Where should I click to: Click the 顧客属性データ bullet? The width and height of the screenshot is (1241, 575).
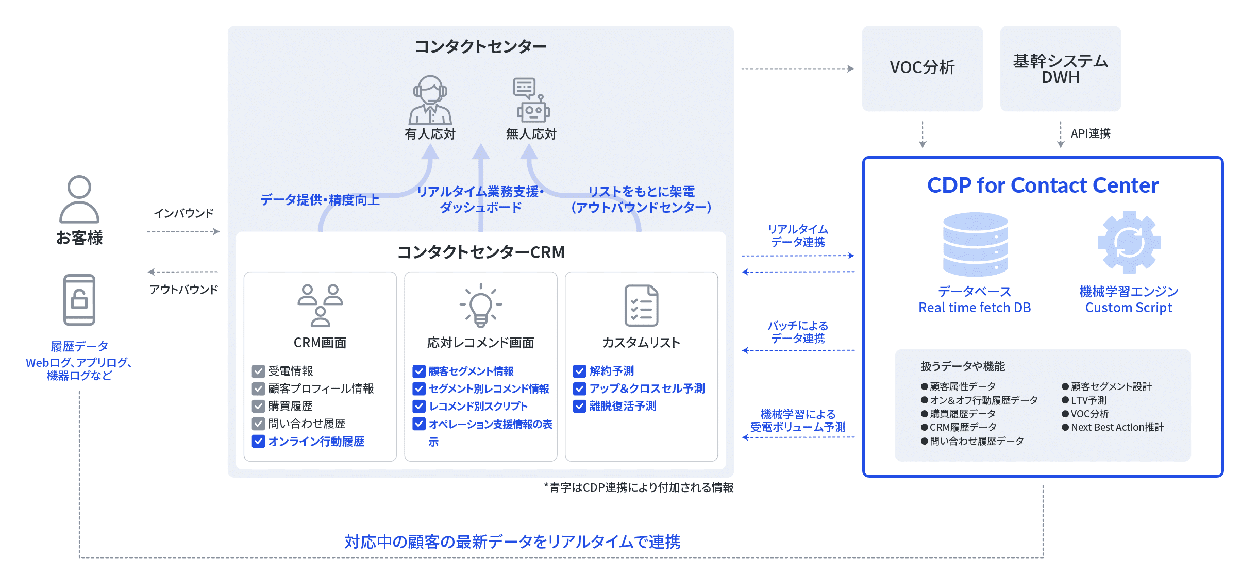(x=959, y=386)
